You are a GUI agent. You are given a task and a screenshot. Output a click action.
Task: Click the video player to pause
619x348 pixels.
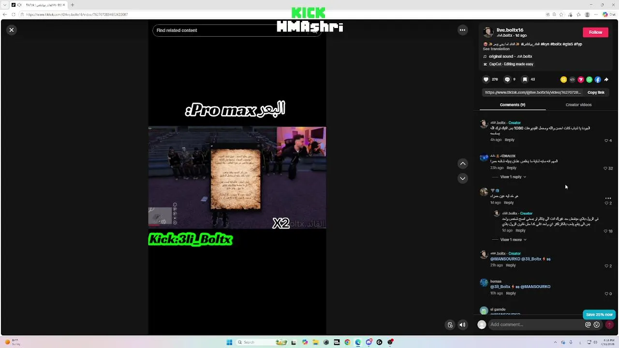point(237,177)
